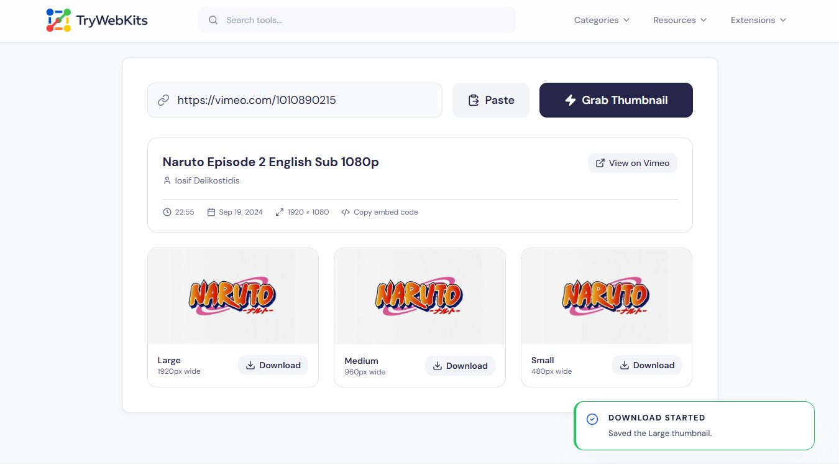Click the checkmark icon in Download Started toast
This screenshot has height=464, width=839.
[592, 419]
